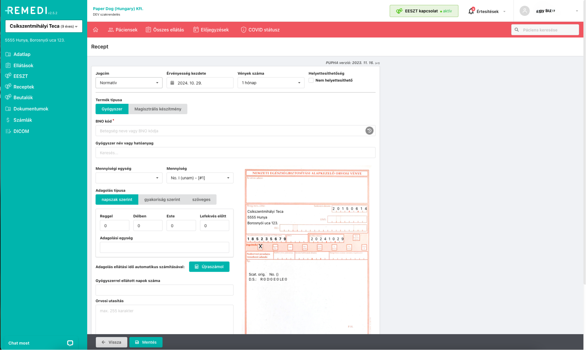Viewport: 586px width, 350px height.
Task: Select Magisztrális készítmény product type
Action: (158, 109)
